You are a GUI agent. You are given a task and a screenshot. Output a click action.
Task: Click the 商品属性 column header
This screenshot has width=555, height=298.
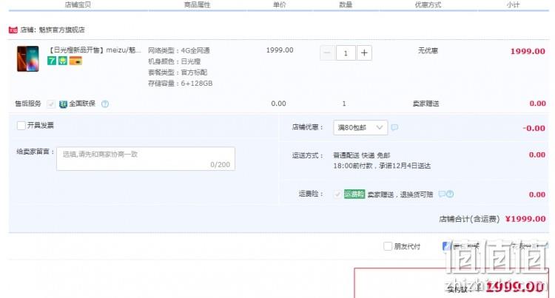pyautogui.click(x=197, y=4)
